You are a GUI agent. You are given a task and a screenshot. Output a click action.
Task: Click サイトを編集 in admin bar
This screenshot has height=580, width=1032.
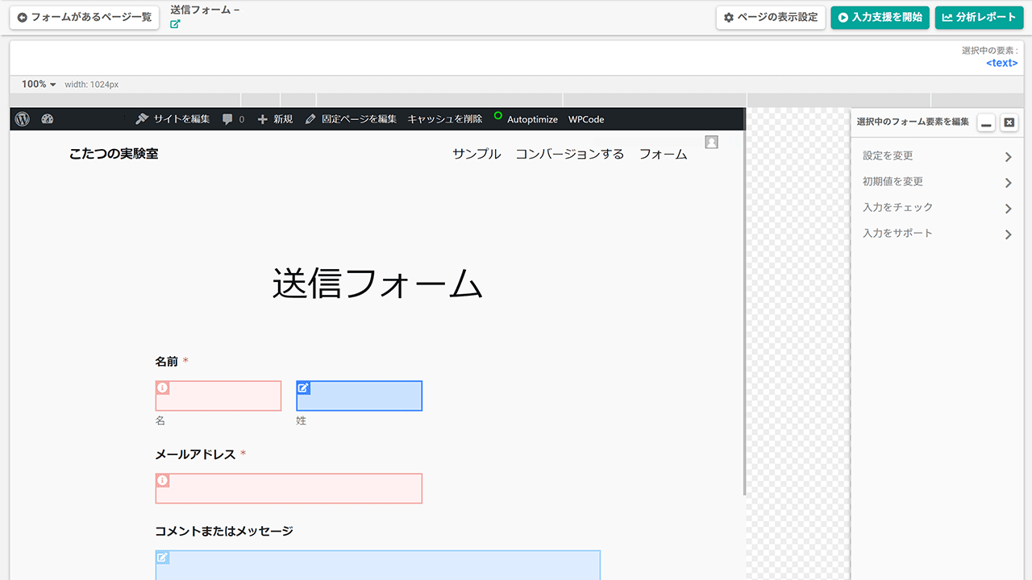coord(173,119)
